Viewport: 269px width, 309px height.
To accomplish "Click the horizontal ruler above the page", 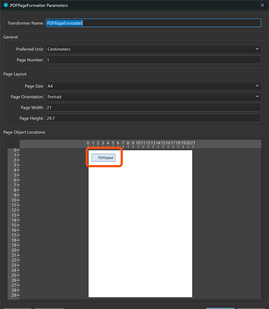I will coord(140,144).
